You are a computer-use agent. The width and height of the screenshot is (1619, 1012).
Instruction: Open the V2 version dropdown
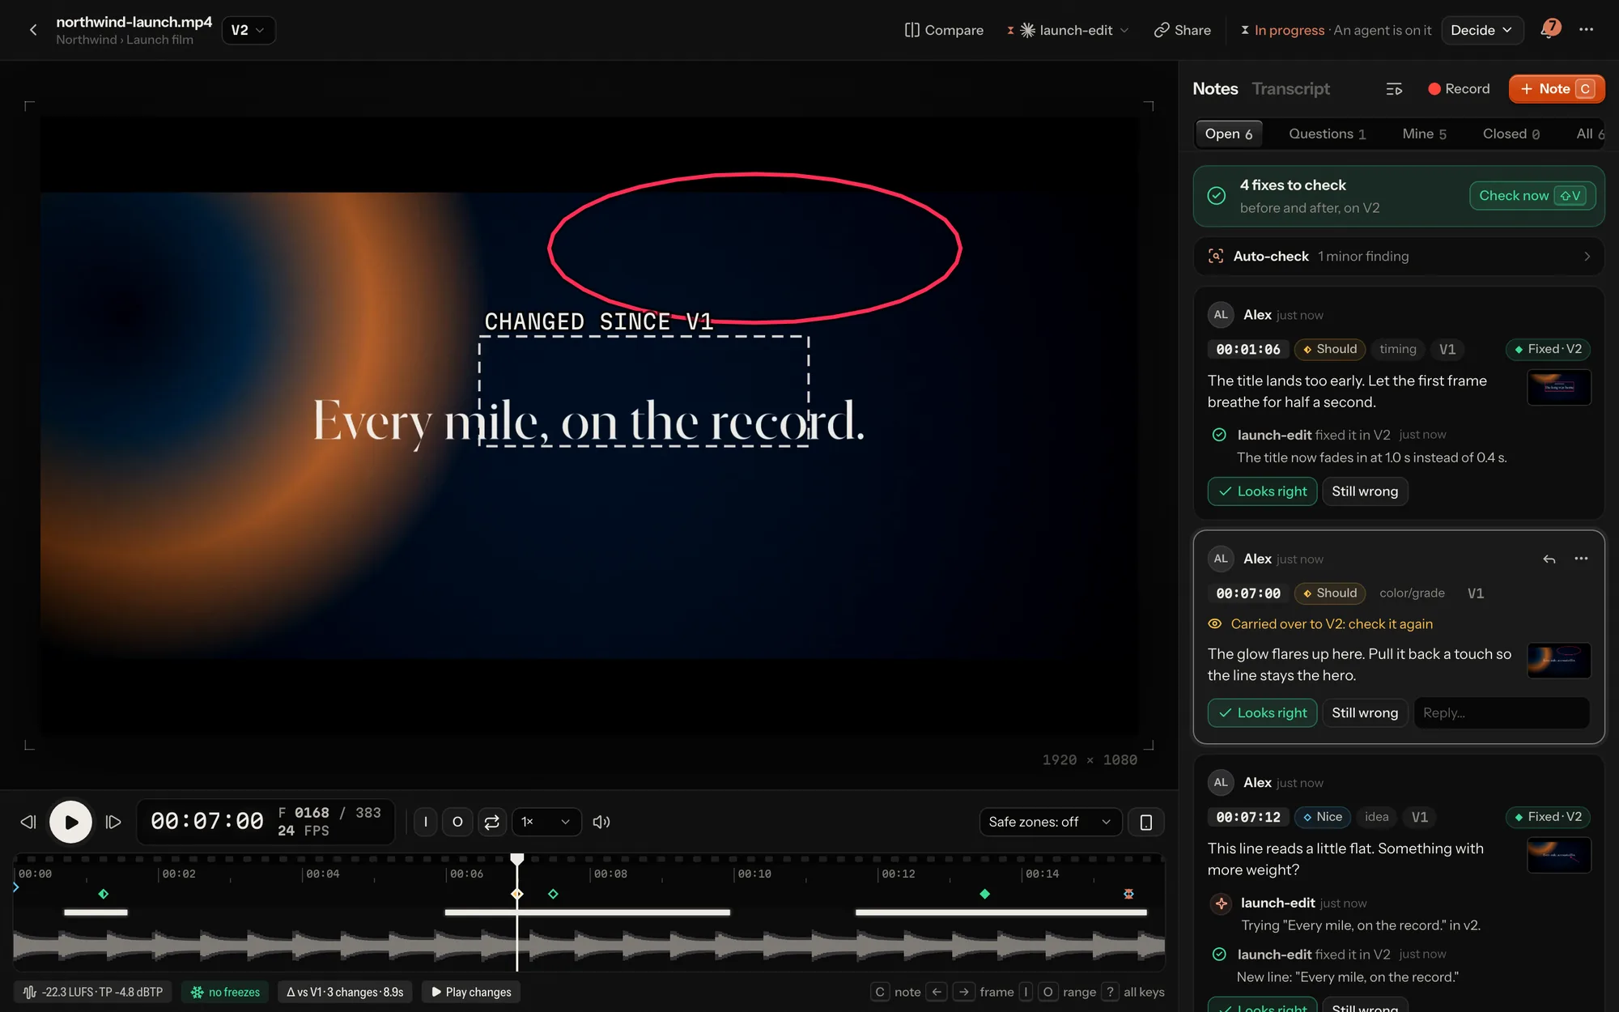(x=248, y=30)
